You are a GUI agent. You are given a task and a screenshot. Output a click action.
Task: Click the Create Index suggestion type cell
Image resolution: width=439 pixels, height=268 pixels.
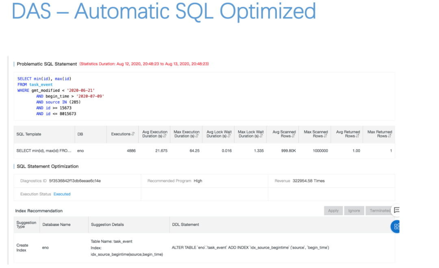click(22, 248)
